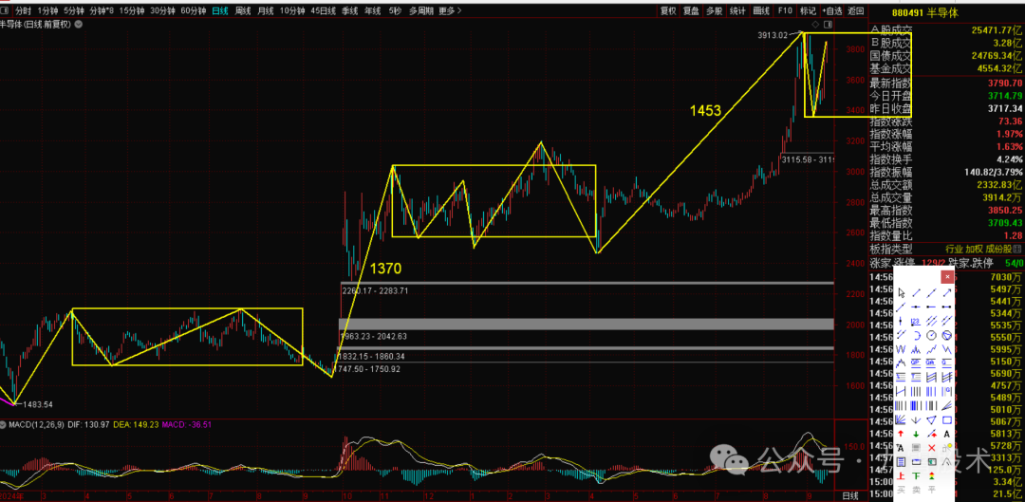This screenshot has width=1025, height=502.
Task: Click the MACD(12,26,9) indicator label
Action: point(37,425)
